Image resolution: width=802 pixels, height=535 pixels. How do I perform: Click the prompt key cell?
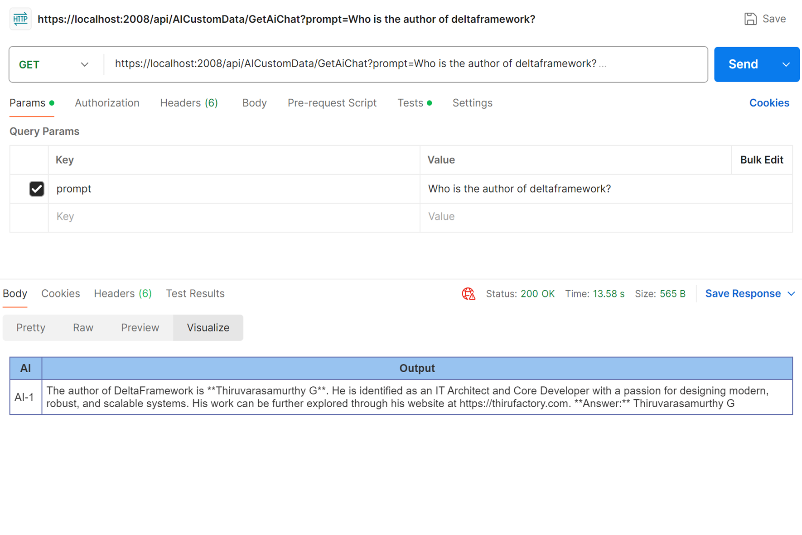(234, 189)
